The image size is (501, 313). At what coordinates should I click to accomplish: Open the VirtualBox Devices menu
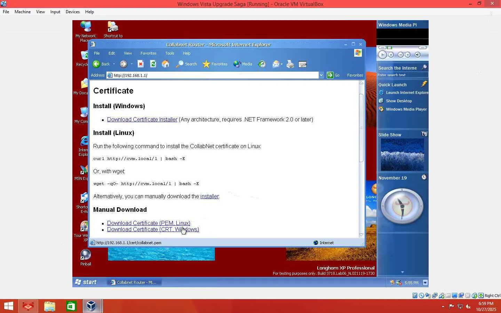73,12
